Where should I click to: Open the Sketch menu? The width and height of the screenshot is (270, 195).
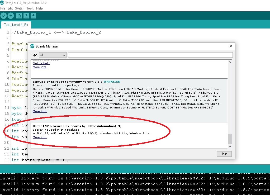[20, 8]
